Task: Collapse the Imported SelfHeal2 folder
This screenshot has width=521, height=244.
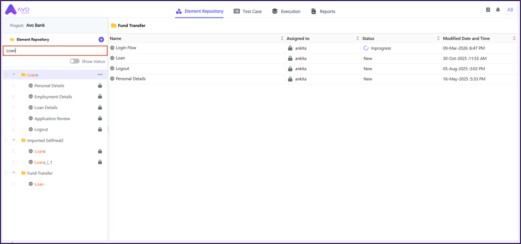Action: 14,140
